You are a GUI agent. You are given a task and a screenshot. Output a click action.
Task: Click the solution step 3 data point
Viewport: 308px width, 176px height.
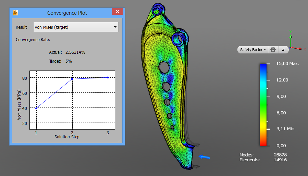[x=108, y=78]
